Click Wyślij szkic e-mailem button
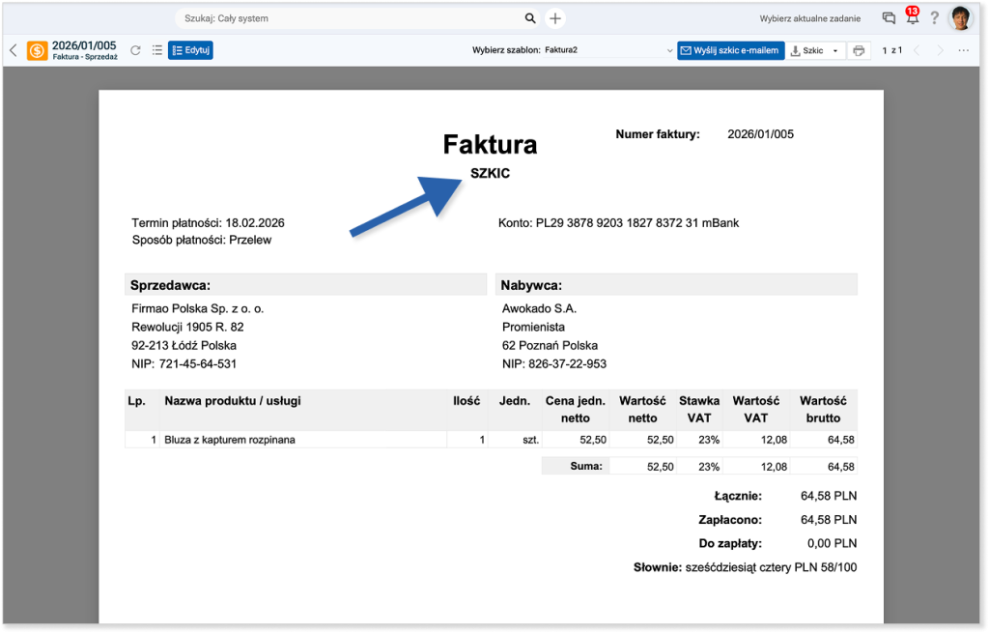 click(x=730, y=50)
